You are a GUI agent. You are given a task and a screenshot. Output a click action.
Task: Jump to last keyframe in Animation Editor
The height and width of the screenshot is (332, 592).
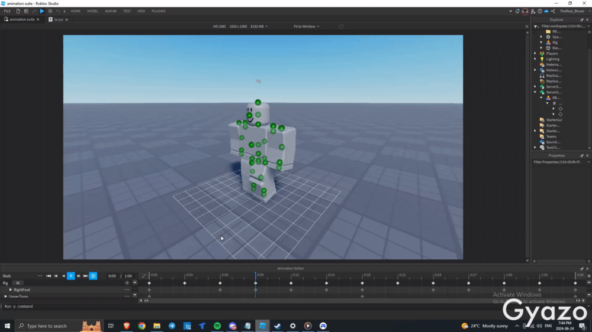coord(86,276)
